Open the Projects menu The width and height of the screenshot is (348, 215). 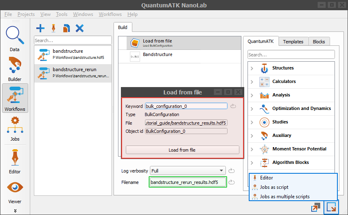pyautogui.click(x=26, y=14)
